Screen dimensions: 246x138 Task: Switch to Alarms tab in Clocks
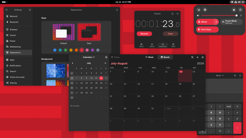coord(152,45)
